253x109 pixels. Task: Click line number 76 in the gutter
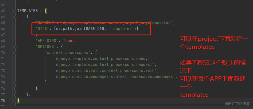coord(3,89)
